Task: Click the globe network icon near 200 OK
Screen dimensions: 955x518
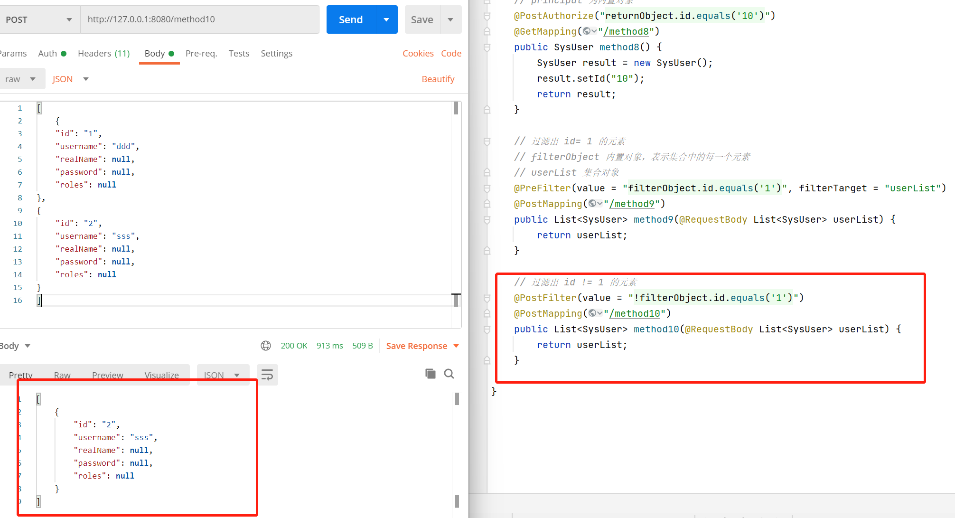Action: [266, 346]
